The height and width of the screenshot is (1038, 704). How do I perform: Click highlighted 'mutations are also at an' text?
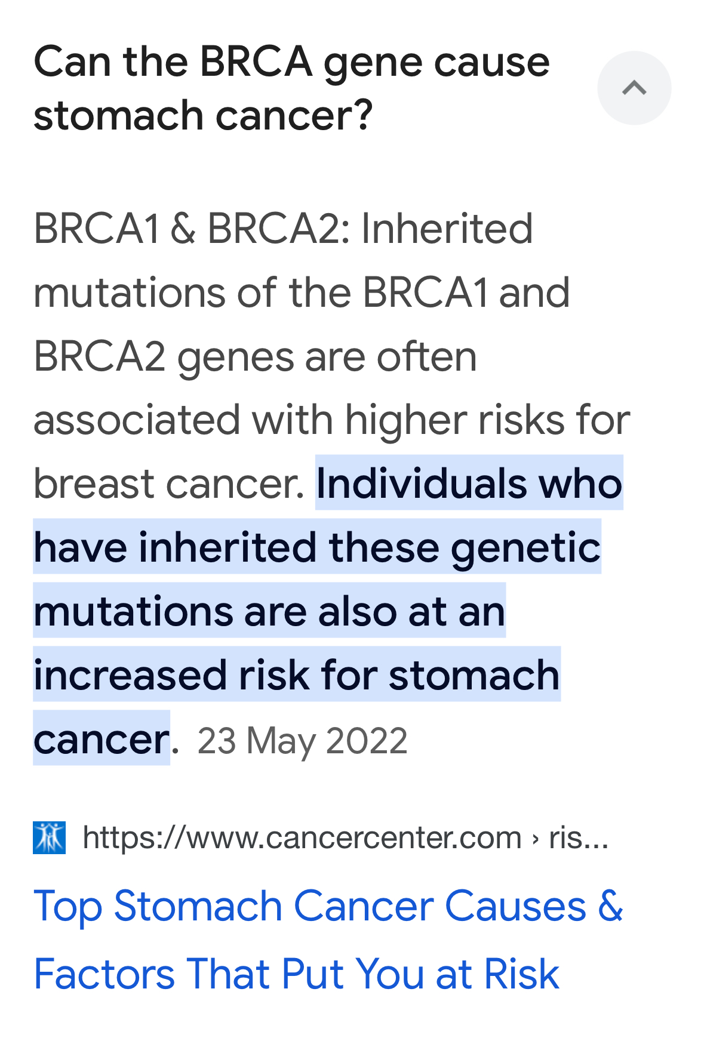coord(269,611)
